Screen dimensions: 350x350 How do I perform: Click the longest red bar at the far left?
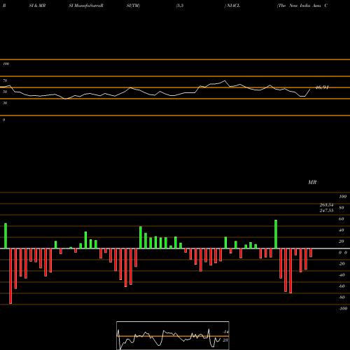click(x=10, y=276)
